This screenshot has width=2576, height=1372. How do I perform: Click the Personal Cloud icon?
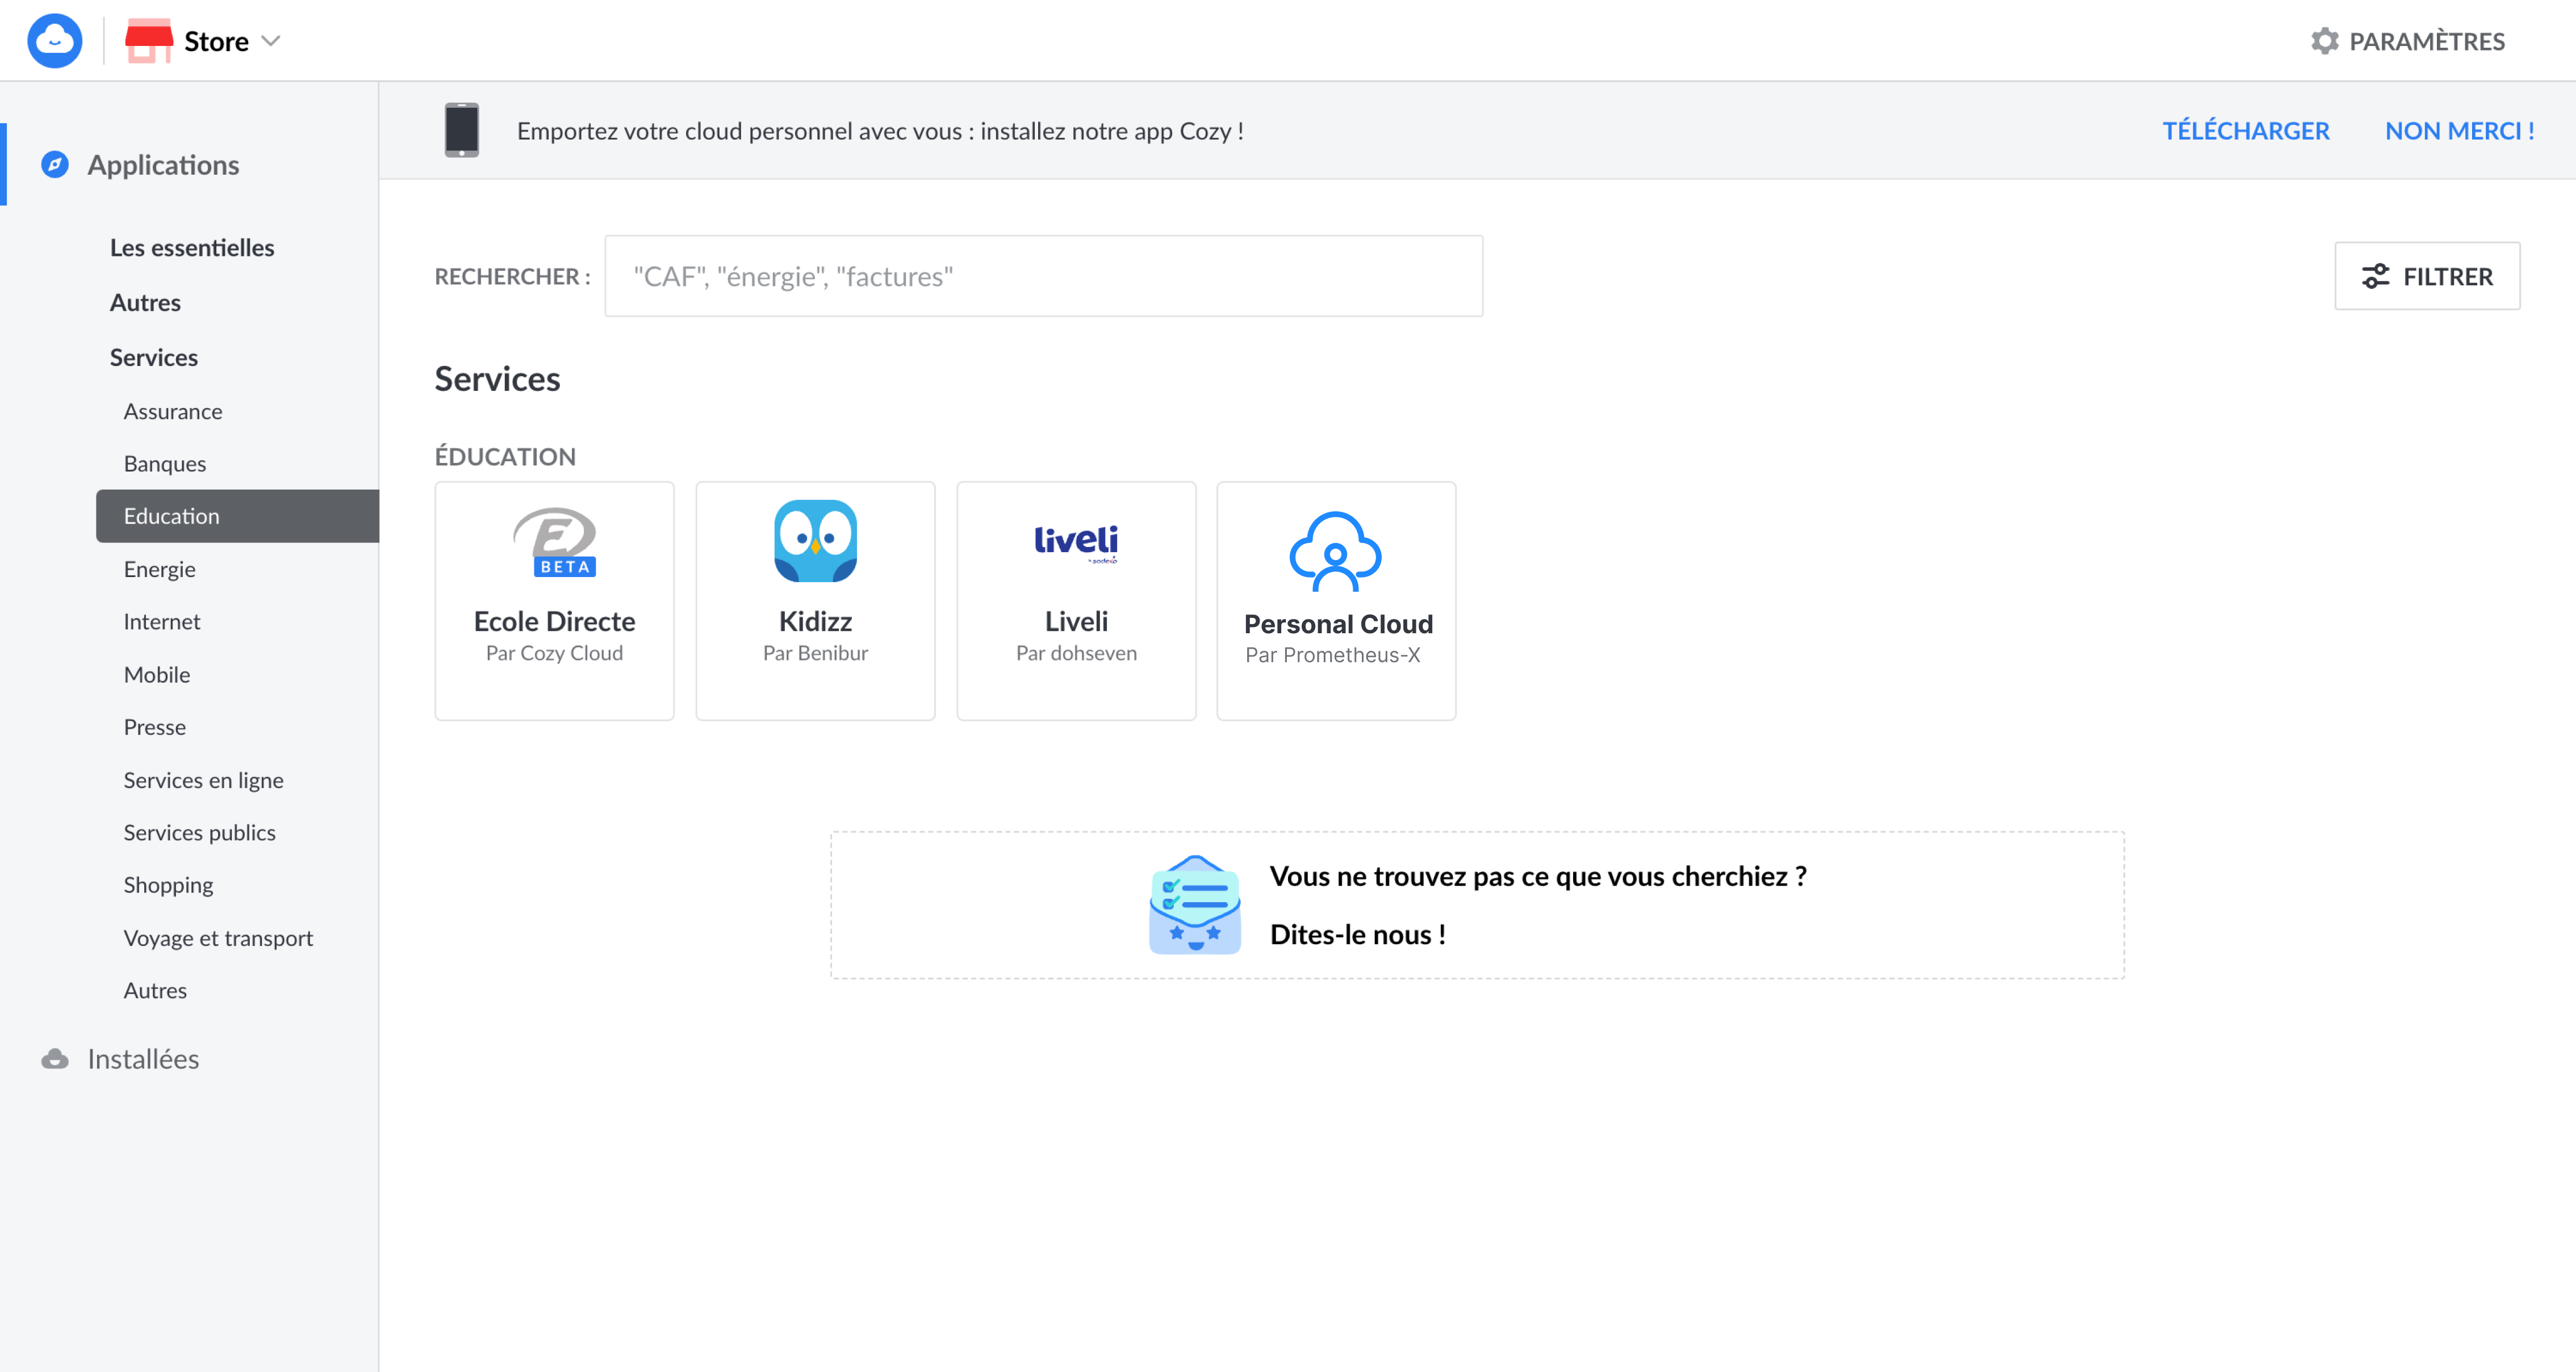[x=1336, y=550]
